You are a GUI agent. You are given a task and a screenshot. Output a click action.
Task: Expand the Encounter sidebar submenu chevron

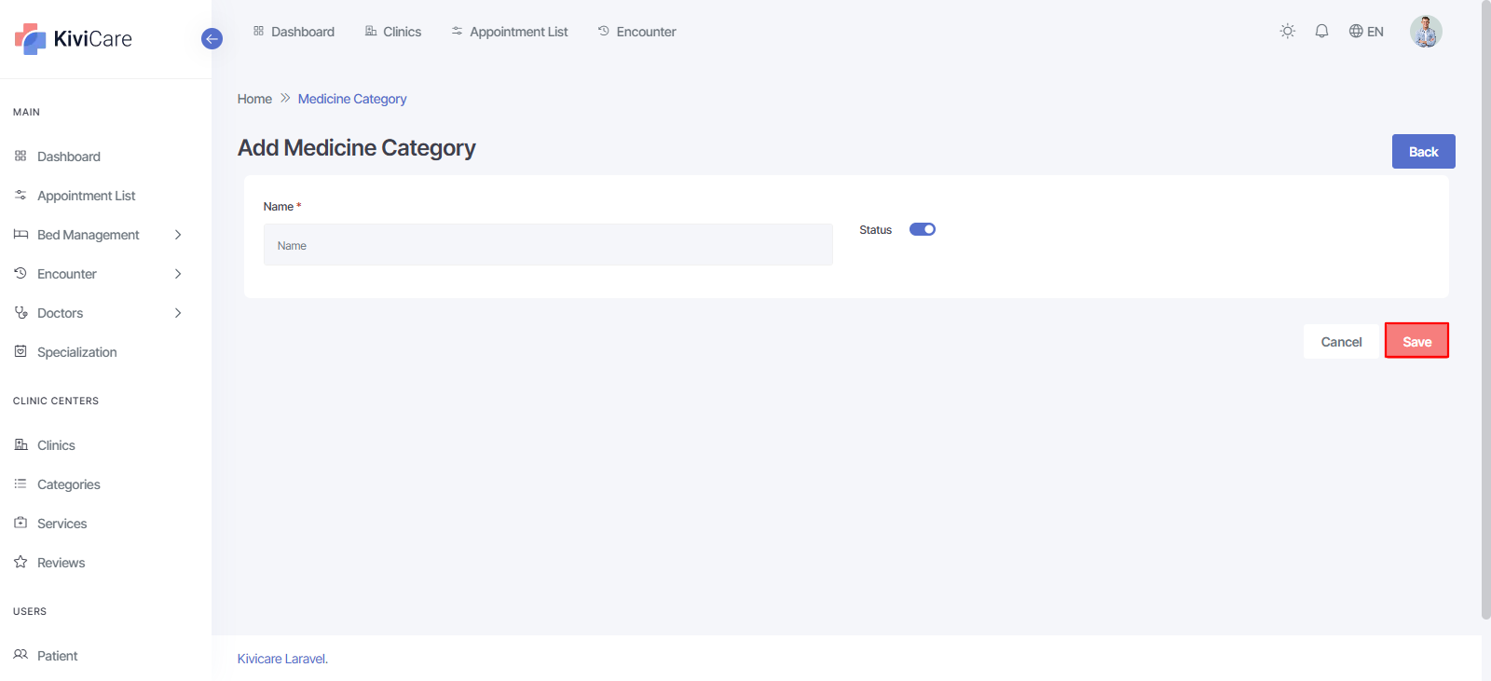click(x=178, y=274)
